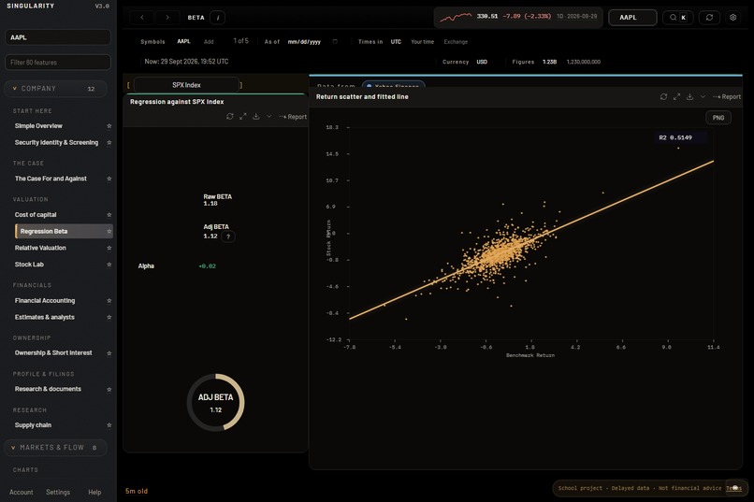Refresh the Regression against SPX Index panel
The image size is (754, 502).
point(230,117)
